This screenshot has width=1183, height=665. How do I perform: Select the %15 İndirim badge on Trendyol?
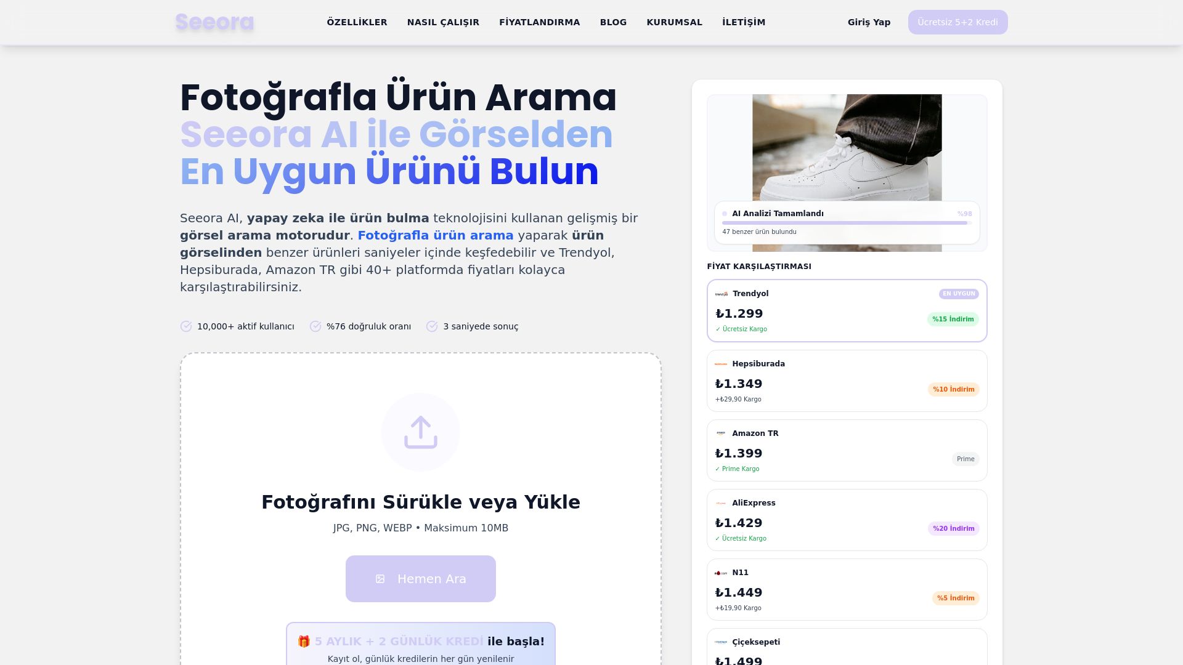(x=953, y=319)
